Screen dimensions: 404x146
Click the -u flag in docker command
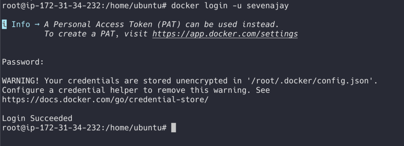[237, 6]
